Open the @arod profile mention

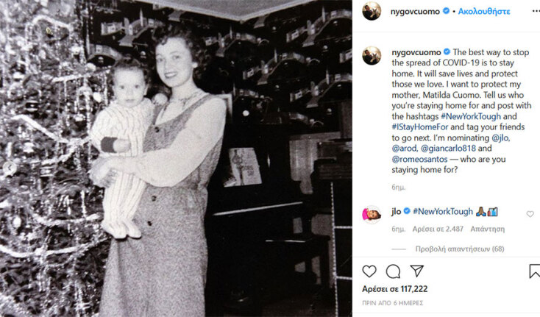(x=405, y=149)
